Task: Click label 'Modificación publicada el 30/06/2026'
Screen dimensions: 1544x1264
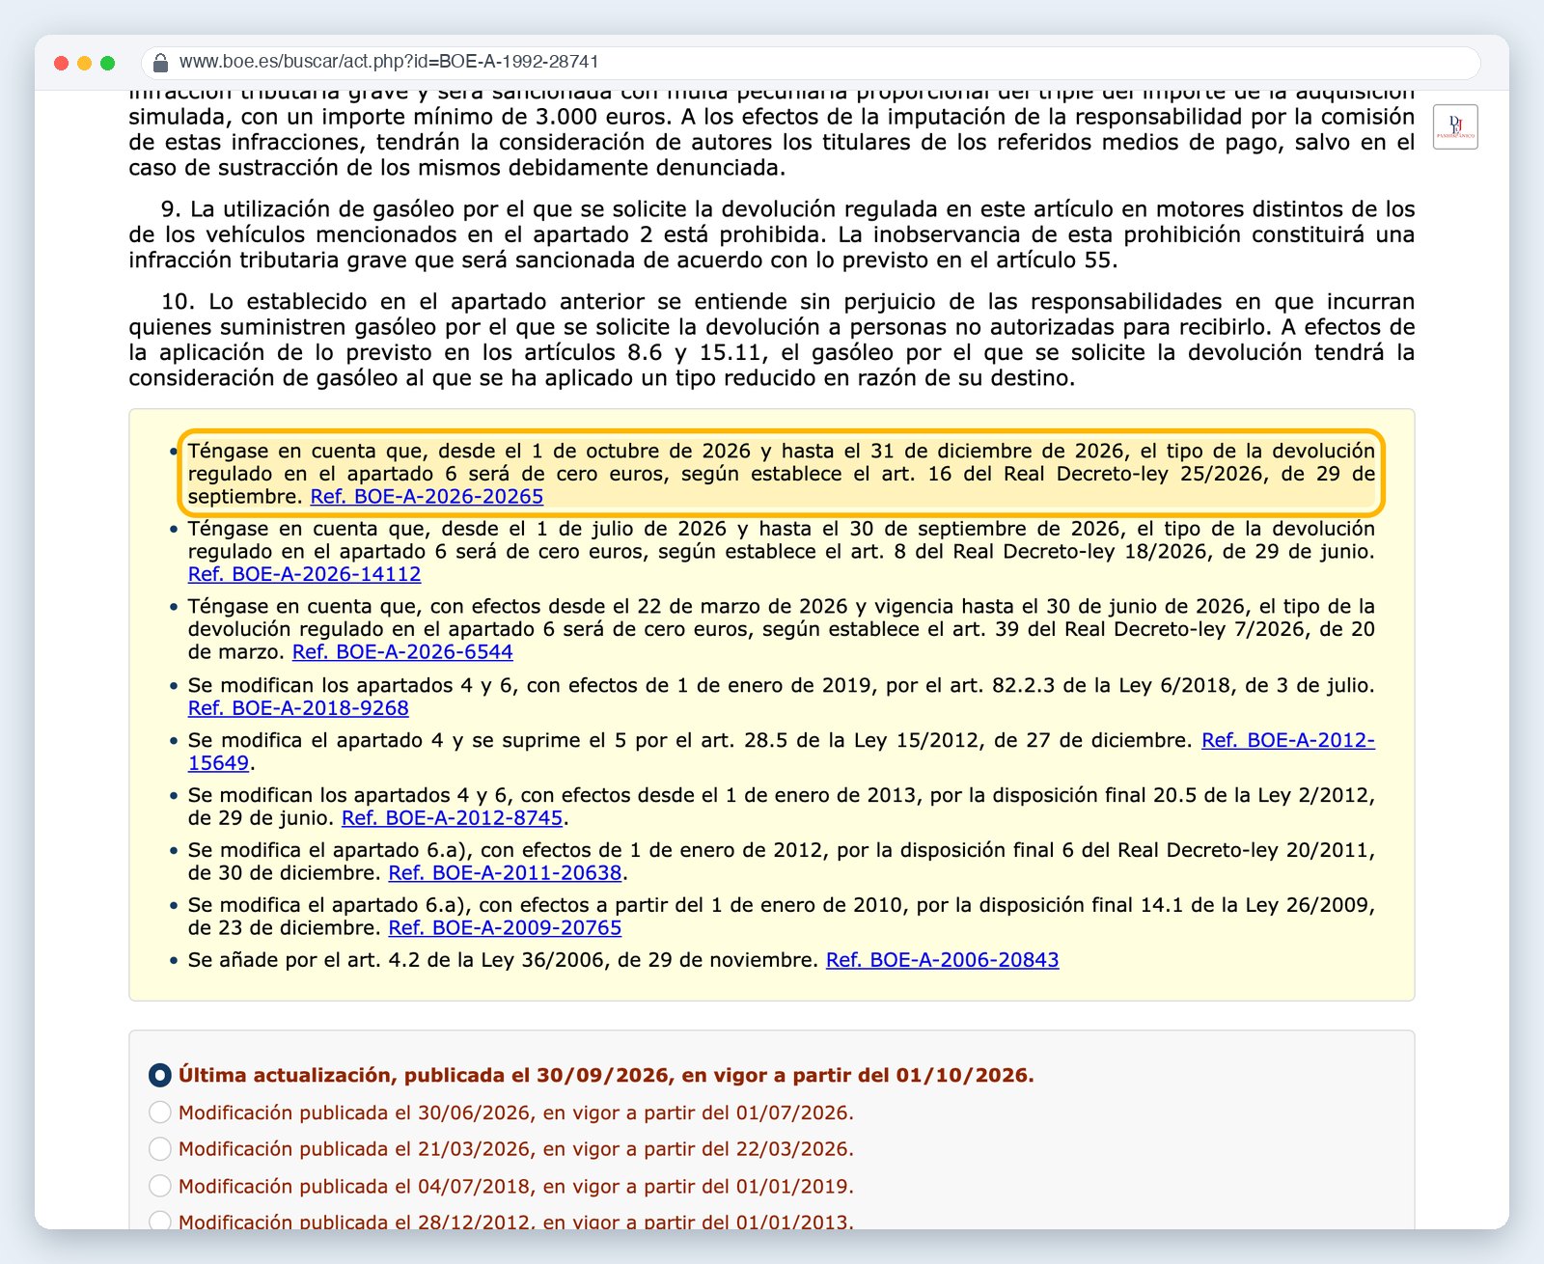Action: coord(516,1113)
